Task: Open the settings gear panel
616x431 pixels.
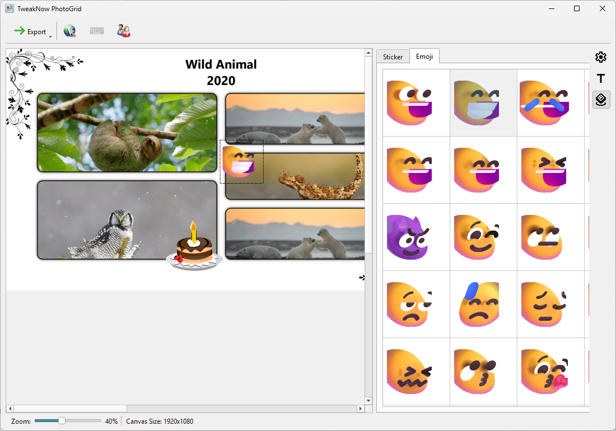Action: 601,57
